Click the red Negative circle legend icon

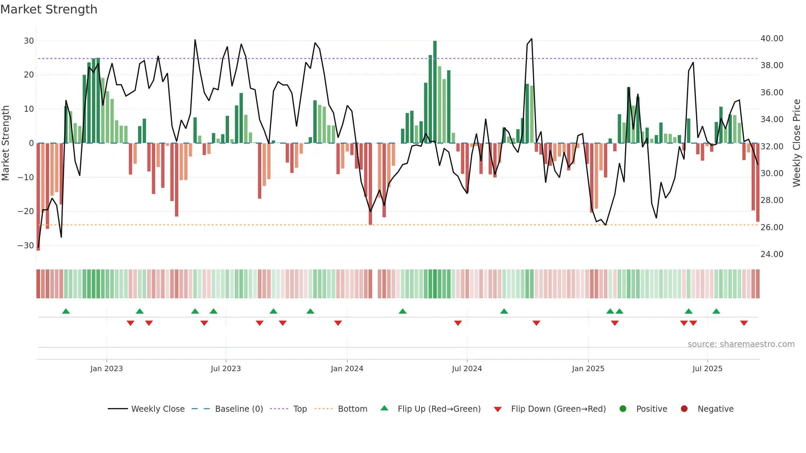[684, 409]
